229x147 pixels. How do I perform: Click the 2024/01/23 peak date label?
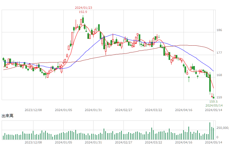click(83, 8)
